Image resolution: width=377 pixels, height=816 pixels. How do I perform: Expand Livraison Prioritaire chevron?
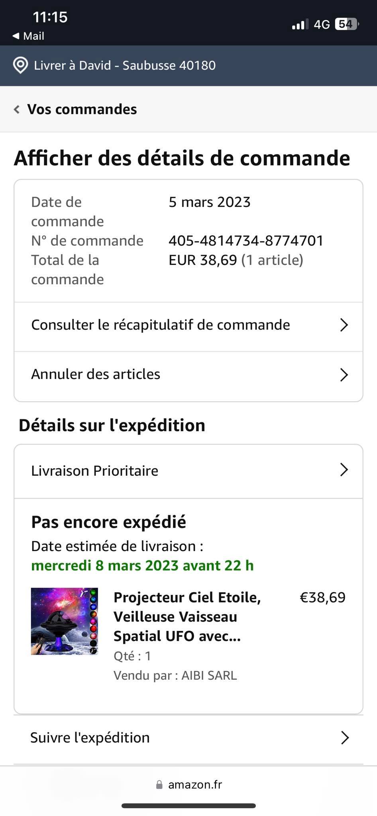[344, 470]
